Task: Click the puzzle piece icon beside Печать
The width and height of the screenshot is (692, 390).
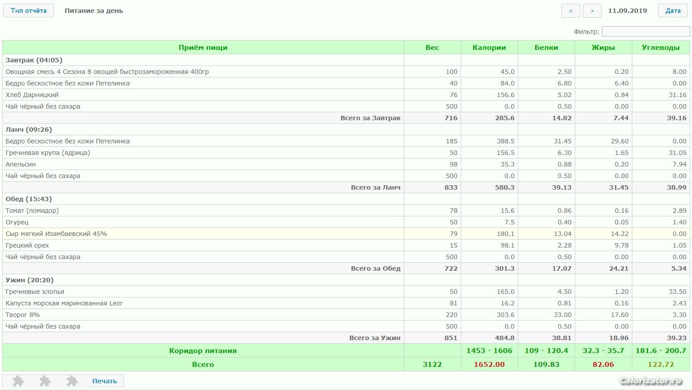Action: coord(72,381)
